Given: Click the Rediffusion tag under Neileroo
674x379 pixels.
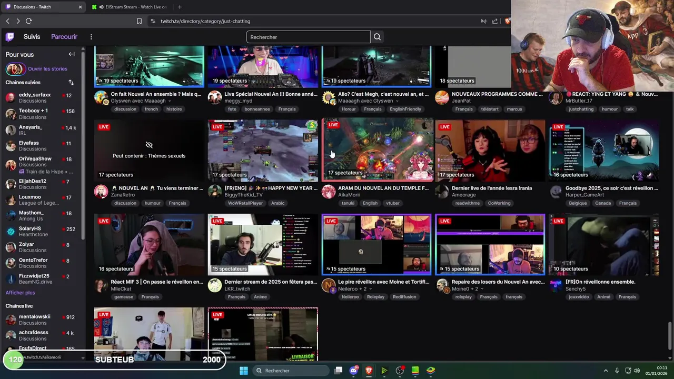Looking at the screenshot, I should click(x=404, y=297).
